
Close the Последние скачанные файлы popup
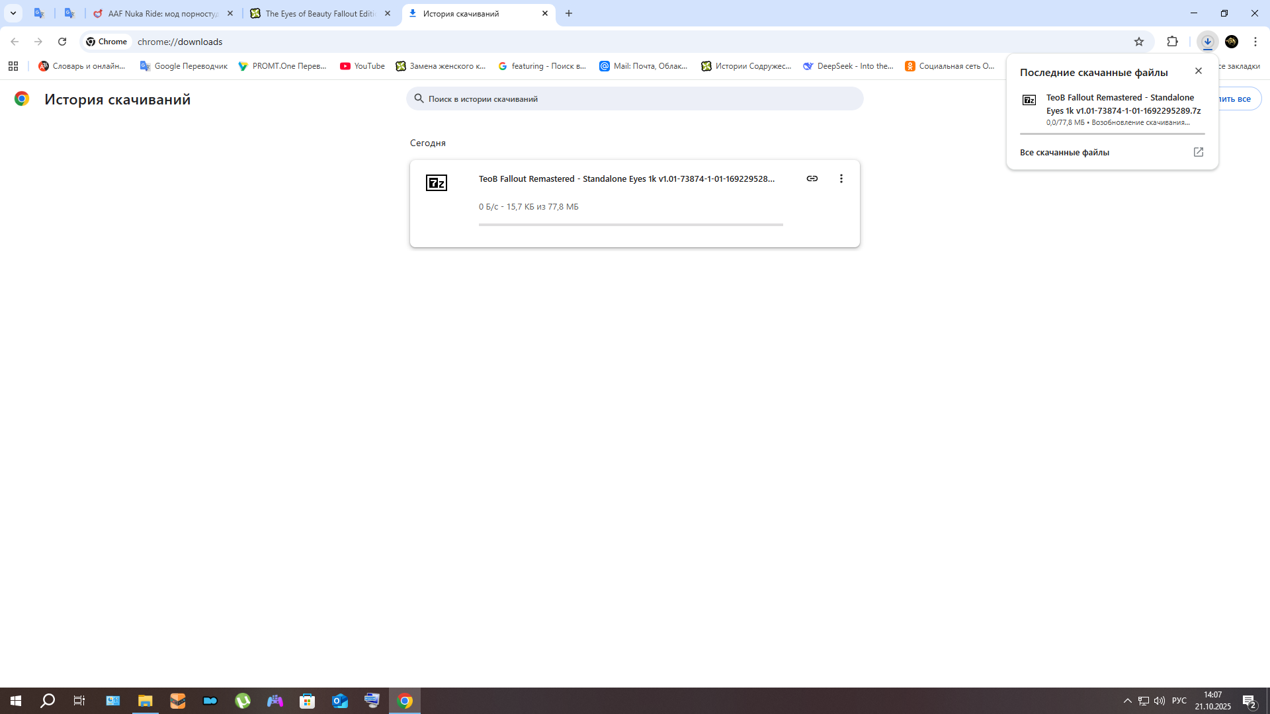point(1199,71)
